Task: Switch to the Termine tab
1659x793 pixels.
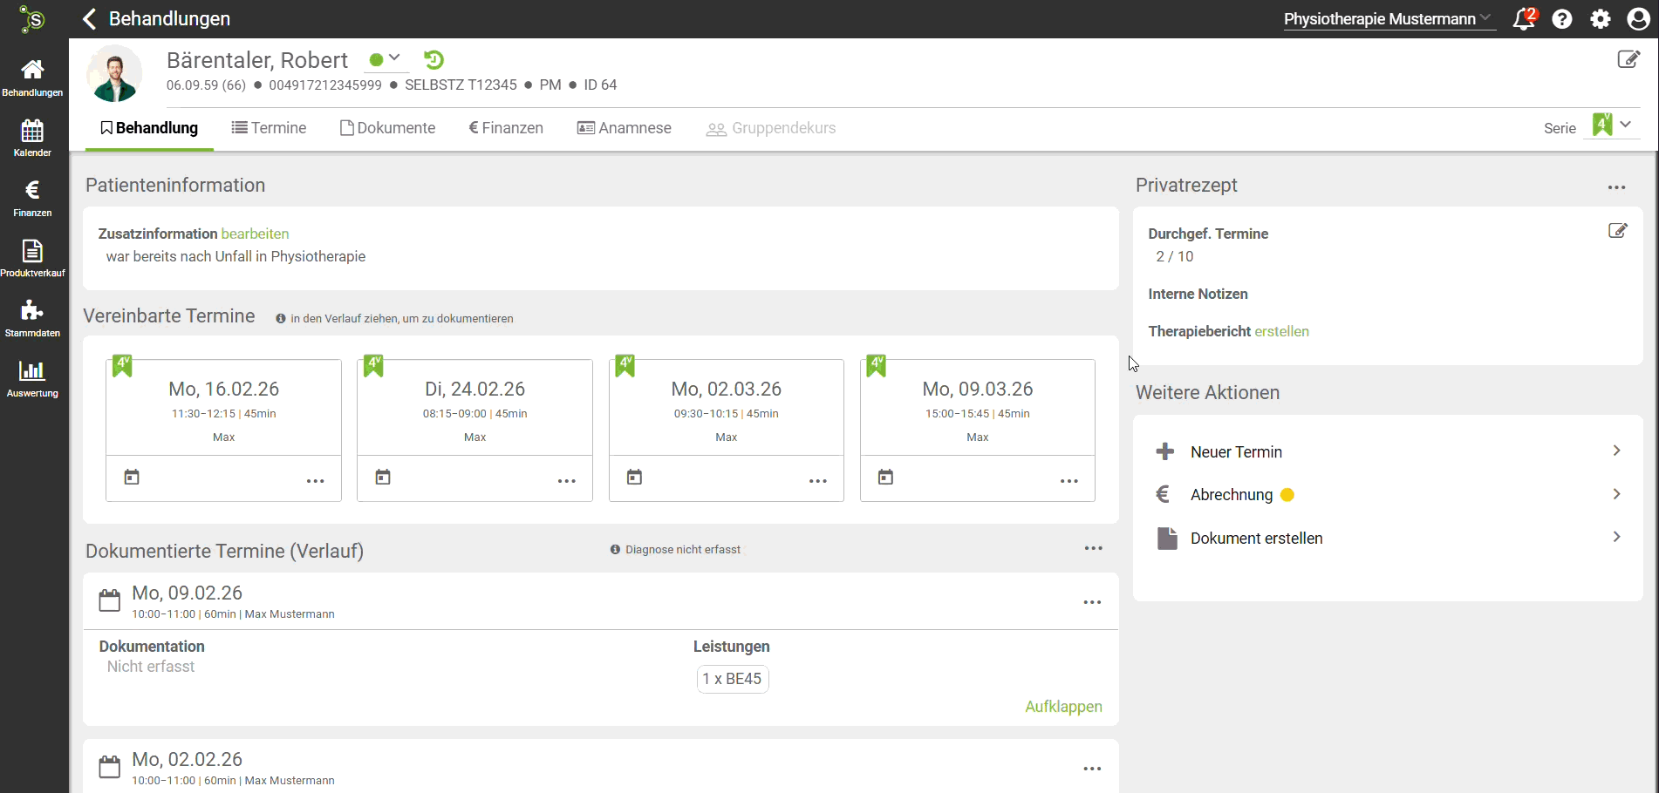Action: tap(269, 128)
